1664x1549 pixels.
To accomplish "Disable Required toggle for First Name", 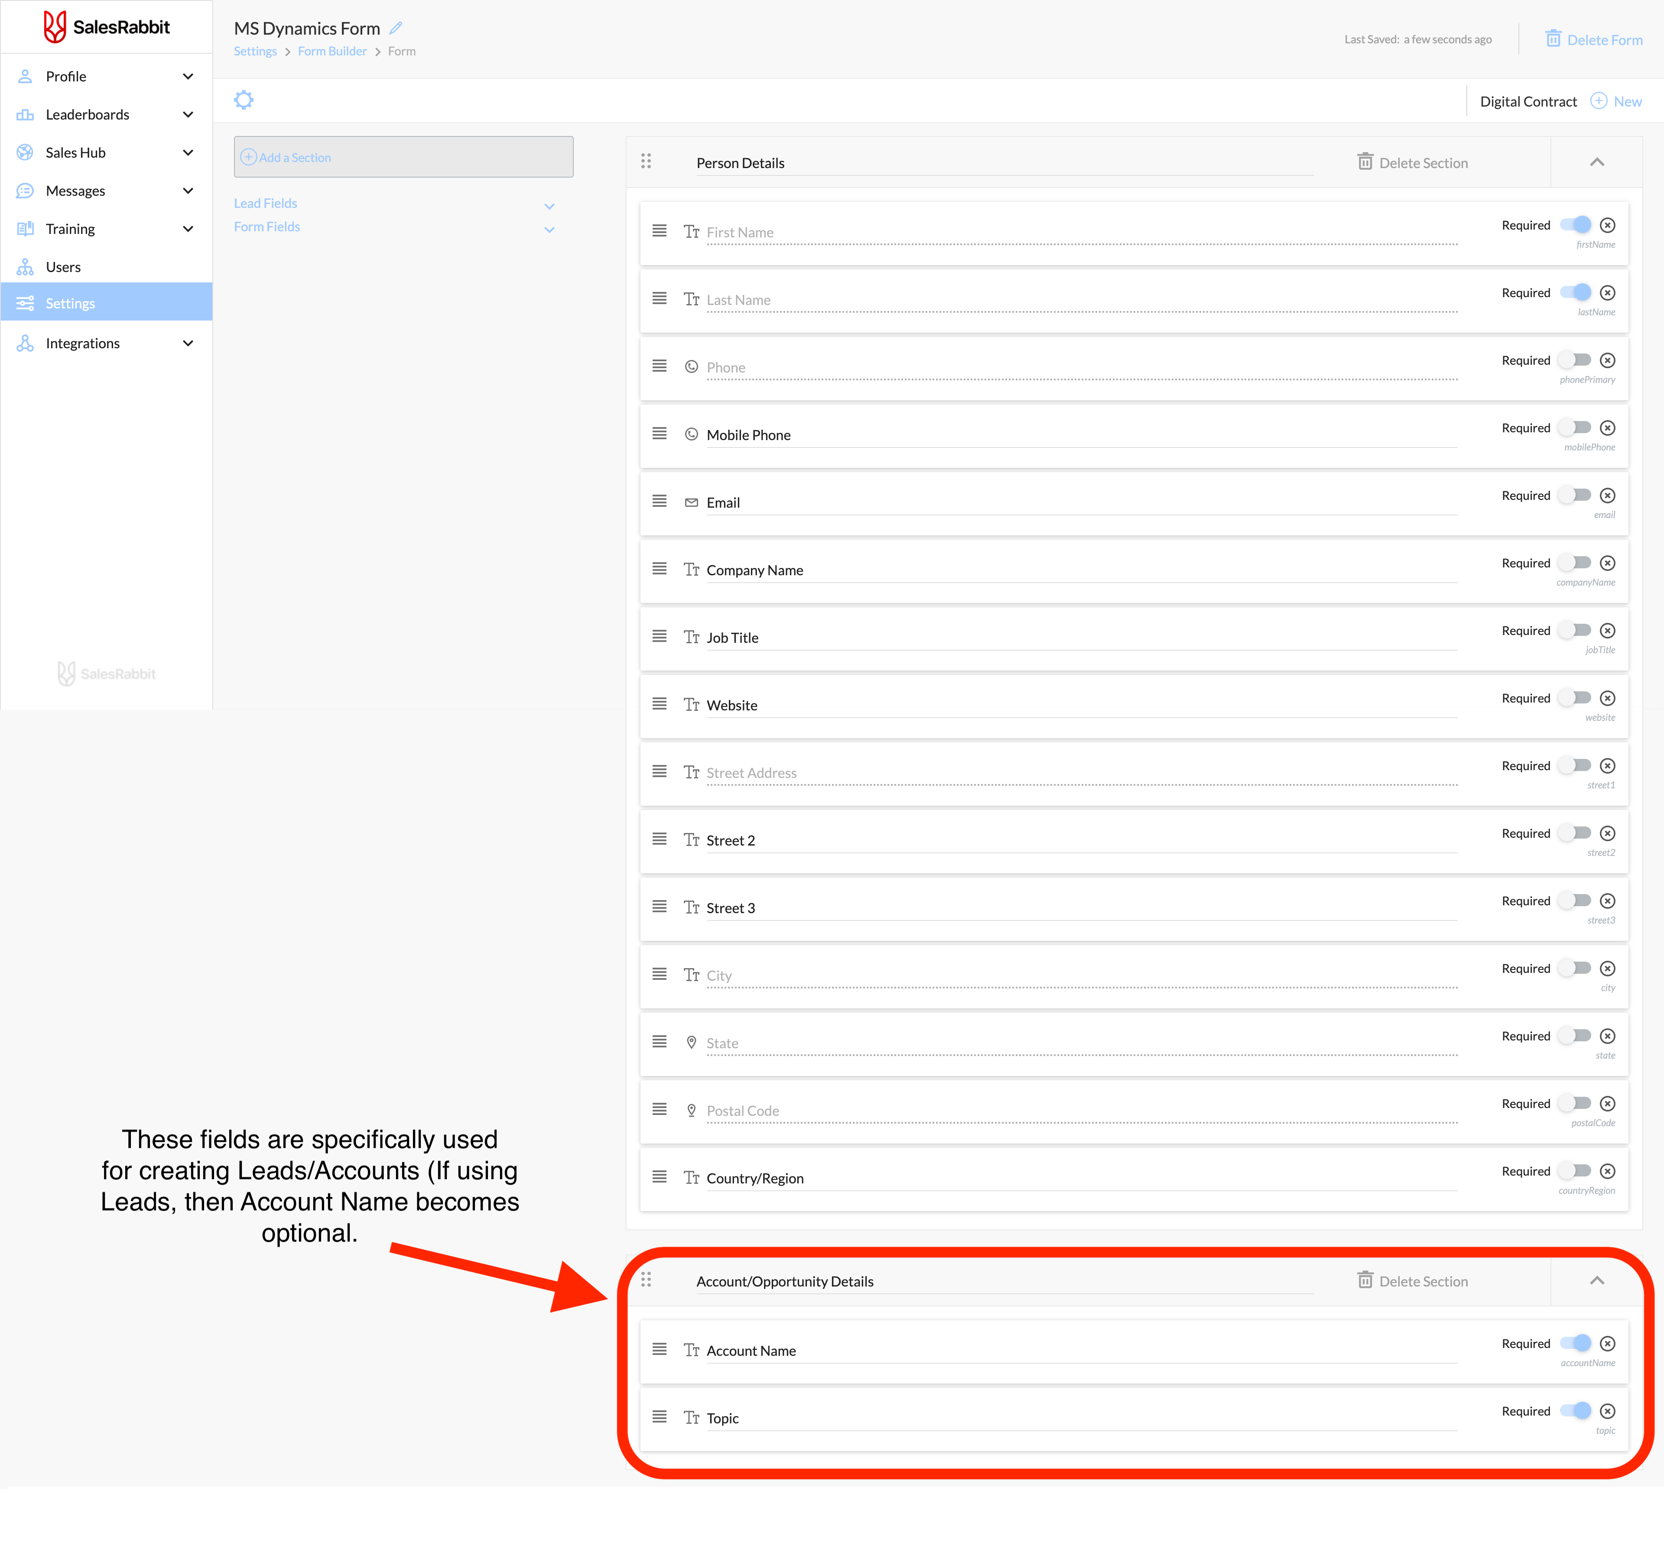I will coord(1574,225).
